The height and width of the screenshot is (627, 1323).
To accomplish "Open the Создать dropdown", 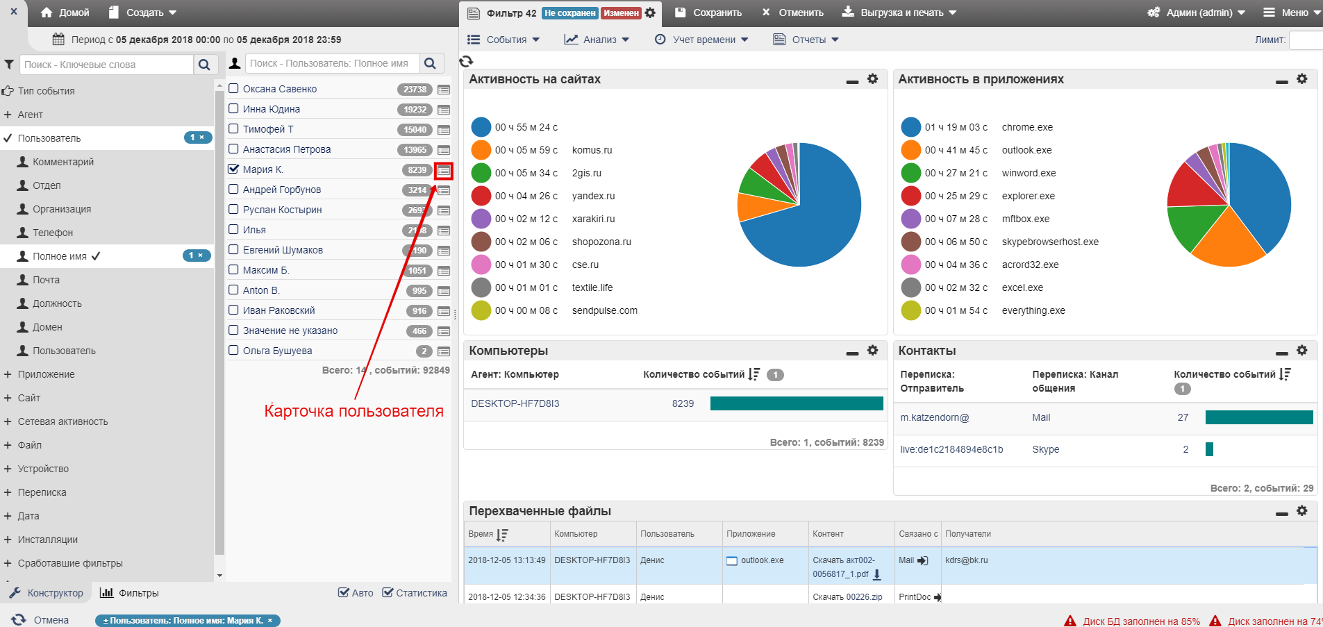I will [143, 12].
